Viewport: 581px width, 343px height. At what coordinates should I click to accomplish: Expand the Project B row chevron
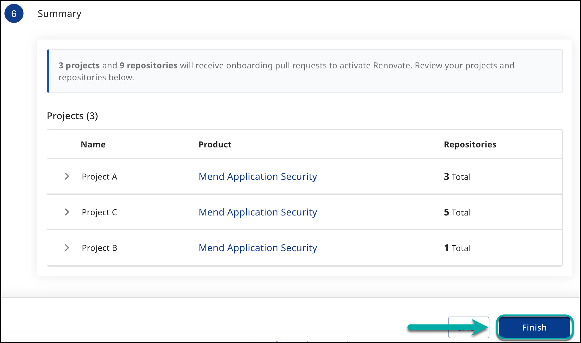(67, 248)
